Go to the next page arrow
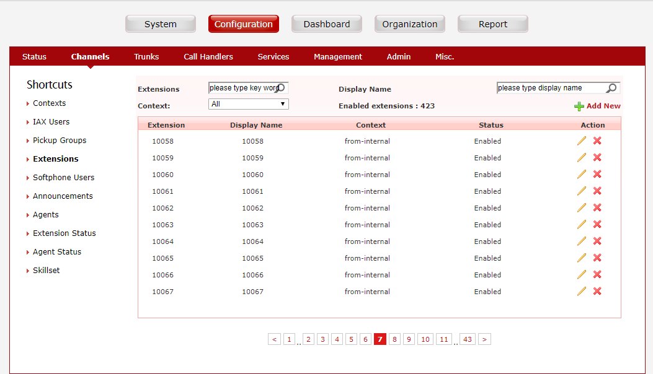The height and width of the screenshot is (374, 653). [x=484, y=339]
